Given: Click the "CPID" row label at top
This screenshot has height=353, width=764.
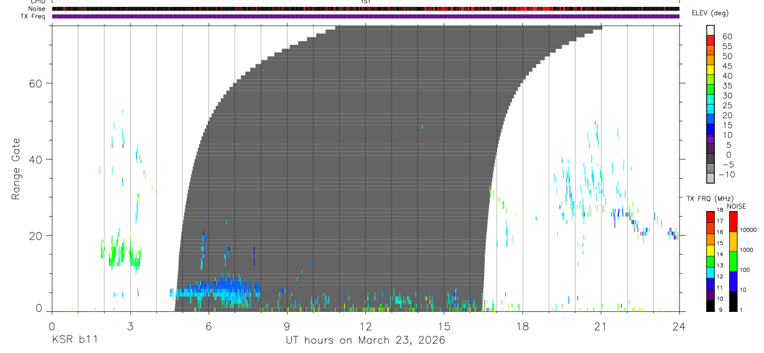Looking at the screenshot, I should coord(39,2).
